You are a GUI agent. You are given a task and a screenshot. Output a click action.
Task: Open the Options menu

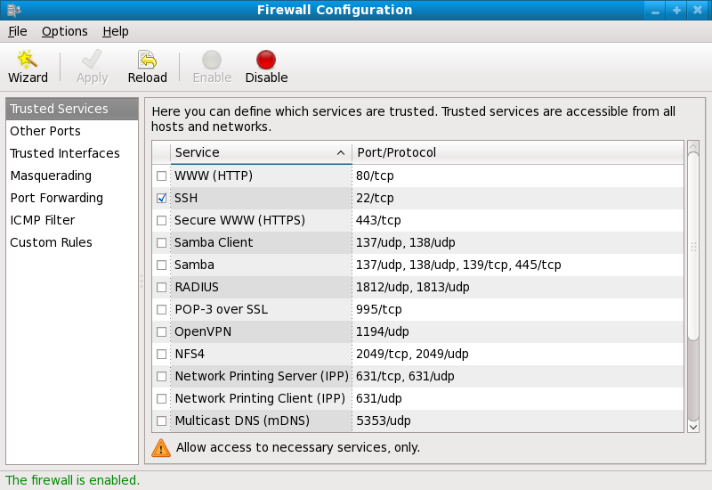[65, 31]
